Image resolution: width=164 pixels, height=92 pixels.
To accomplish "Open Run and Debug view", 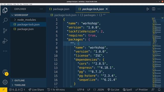I will pos(5,41).
